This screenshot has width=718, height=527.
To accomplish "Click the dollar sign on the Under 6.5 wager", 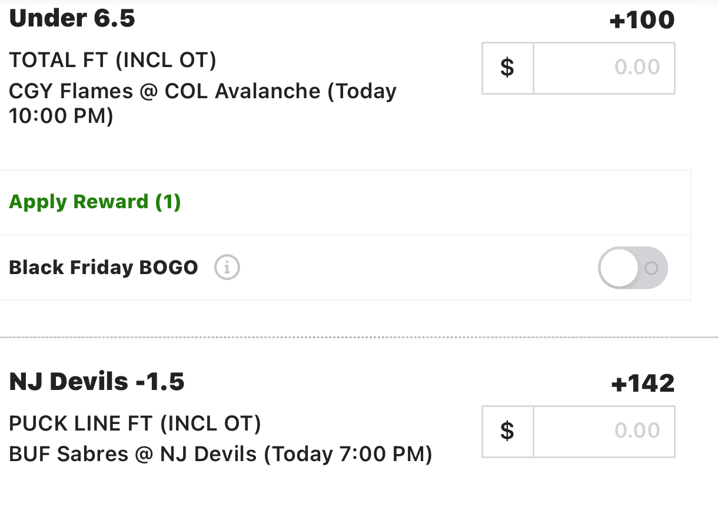I will [507, 68].
